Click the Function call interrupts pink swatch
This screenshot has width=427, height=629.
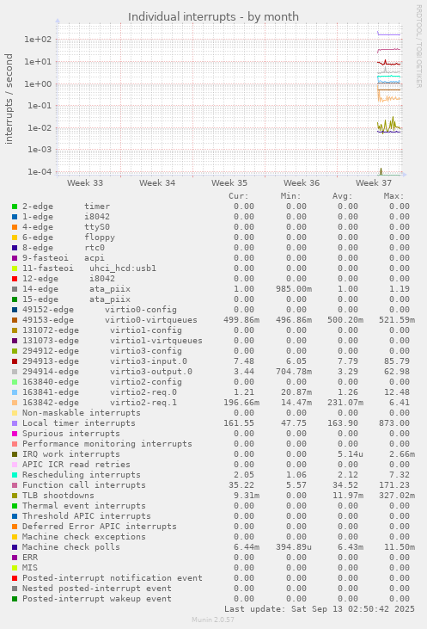(x=15, y=485)
